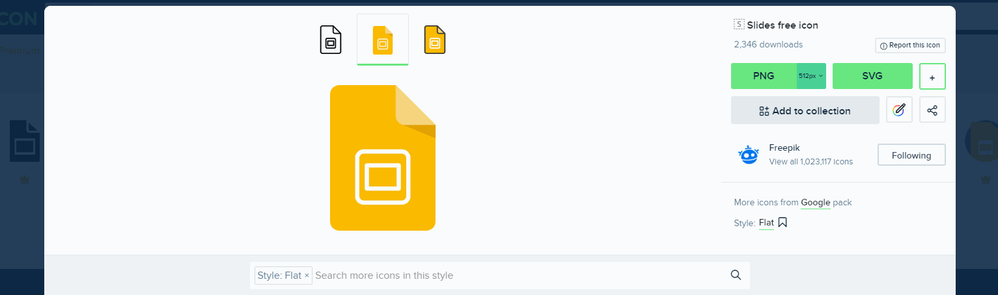
Task: Click the share icon
Action: point(932,110)
